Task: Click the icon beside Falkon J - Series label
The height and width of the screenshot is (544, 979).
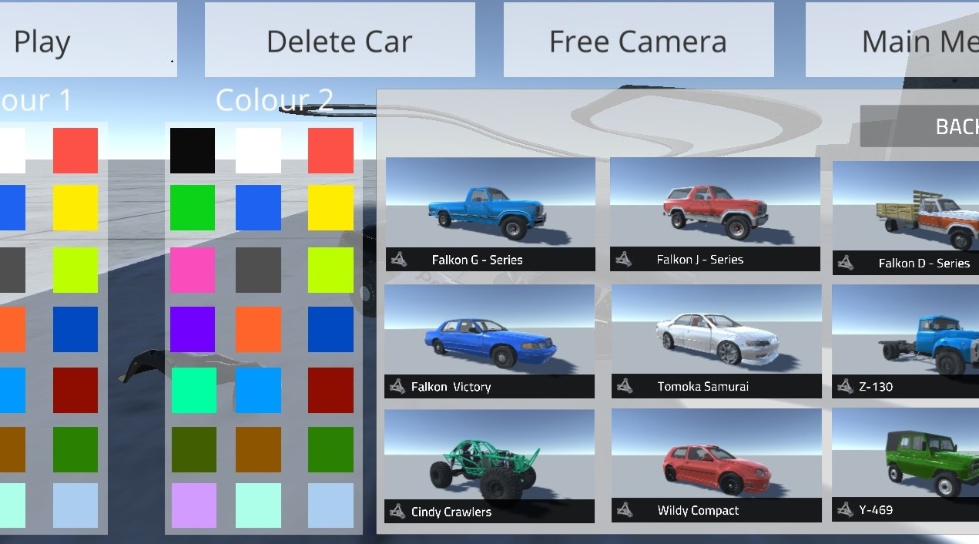Action: click(623, 260)
